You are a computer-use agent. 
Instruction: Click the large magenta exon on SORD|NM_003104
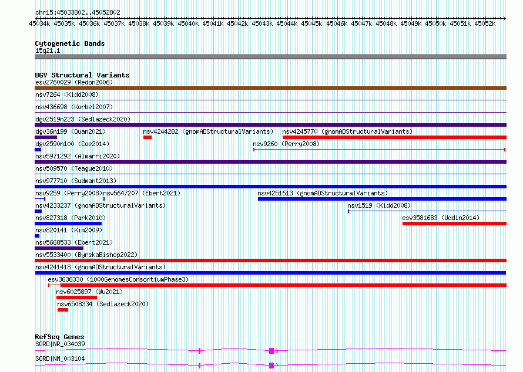pos(271,366)
